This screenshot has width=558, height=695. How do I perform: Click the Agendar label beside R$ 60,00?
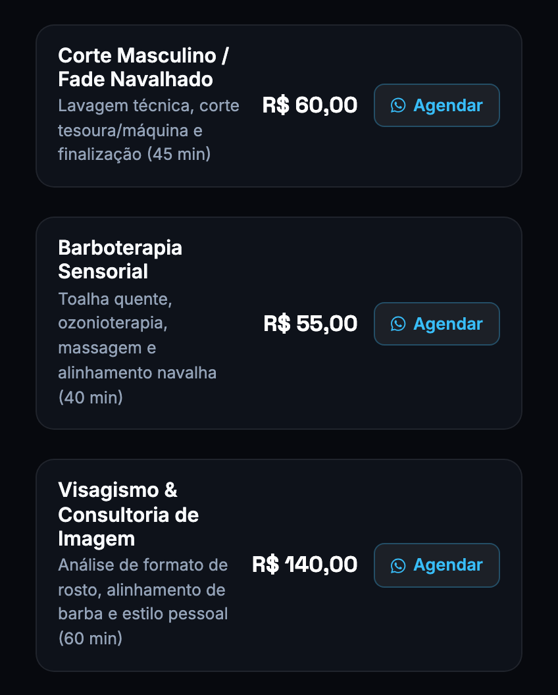click(447, 106)
